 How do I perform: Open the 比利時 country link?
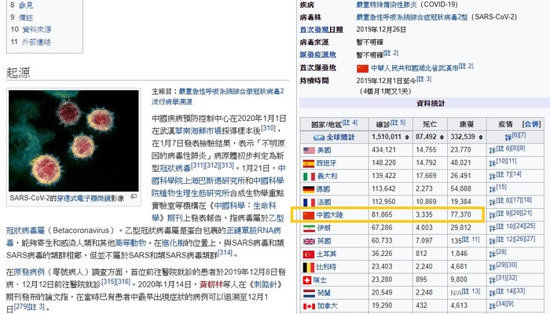click(326, 267)
